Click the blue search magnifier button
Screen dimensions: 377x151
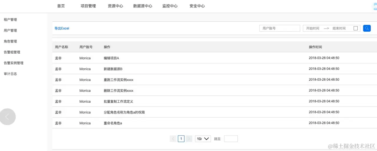click(367, 28)
